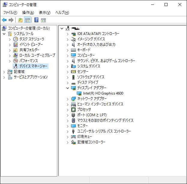Viewport: 187px width, 184px height.
Task: Click the ディスク ドライブ icon
Action: pyautogui.click(x=73, y=83)
